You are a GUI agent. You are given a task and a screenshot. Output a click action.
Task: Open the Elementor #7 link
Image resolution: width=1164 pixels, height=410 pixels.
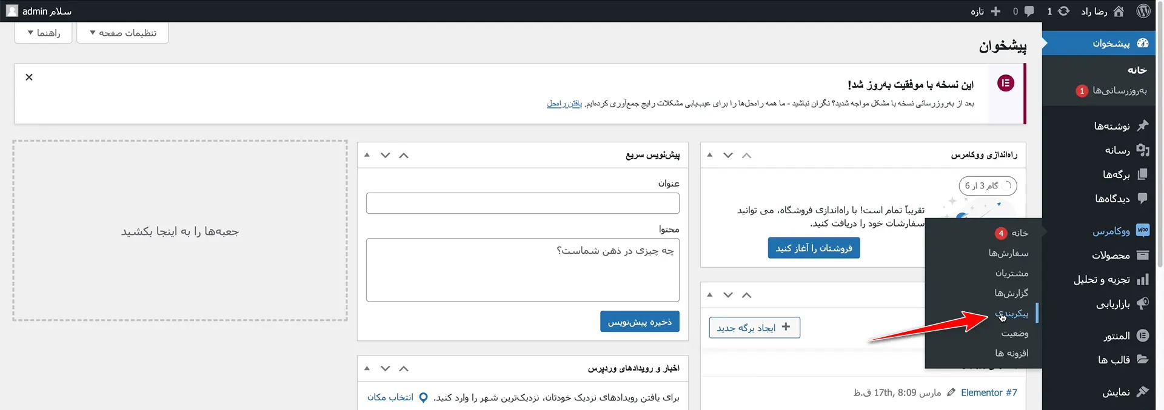point(989,392)
